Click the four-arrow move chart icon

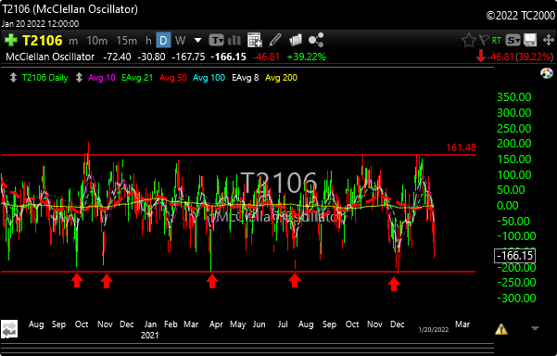549,40
